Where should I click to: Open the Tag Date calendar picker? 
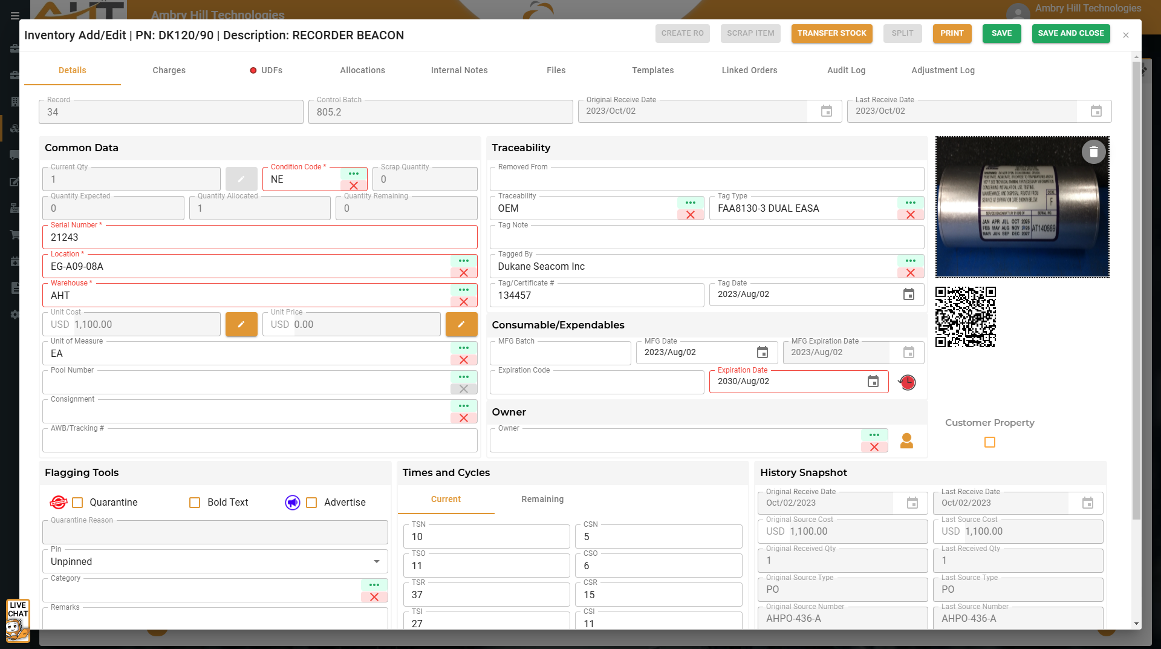click(908, 295)
